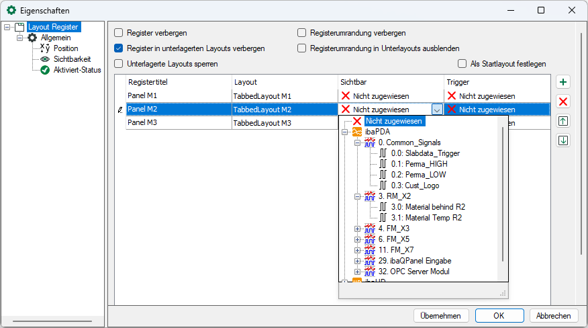
Task: Enable the Register verbergen checkbox
Action: [119, 32]
